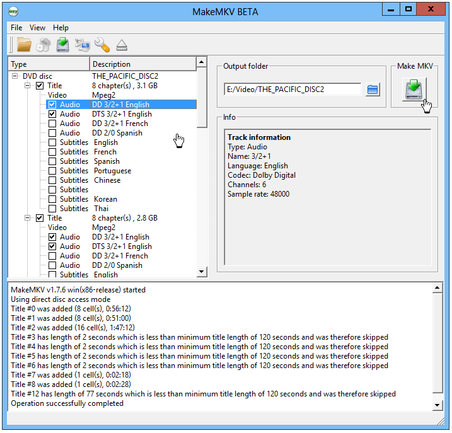Image resolution: width=452 pixels, height=433 pixels.
Task: Uncheck the 2.8 GB Title checkbox
Action: (x=40, y=218)
